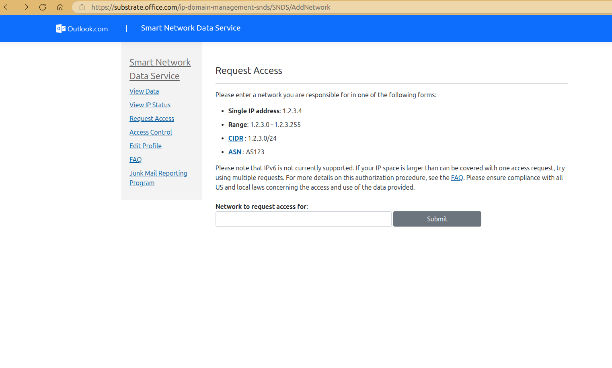Go forward with the browser forward arrow
Image resolution: width=612 pixels, height=368 pixels.
25,7
